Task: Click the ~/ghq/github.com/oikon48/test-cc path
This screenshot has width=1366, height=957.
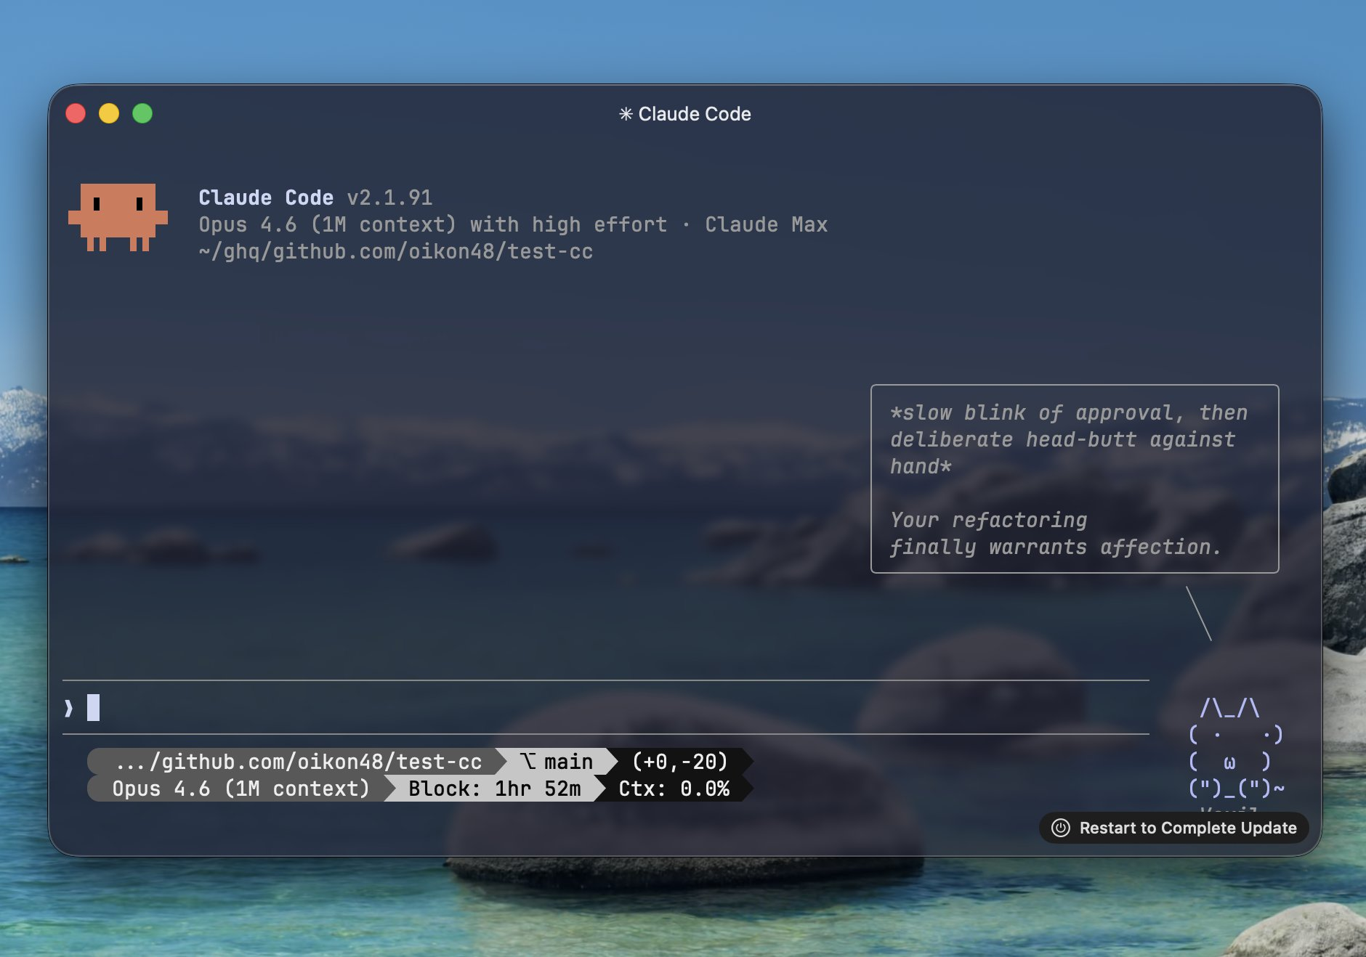Action: tap(396, 251)
